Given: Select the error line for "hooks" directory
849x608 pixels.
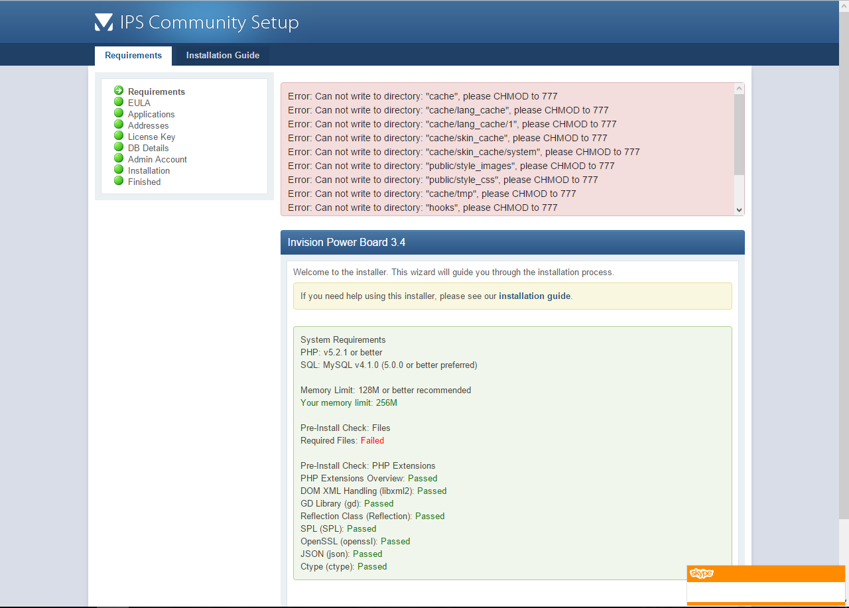Looking at the screenshot, I should (423, 208).
